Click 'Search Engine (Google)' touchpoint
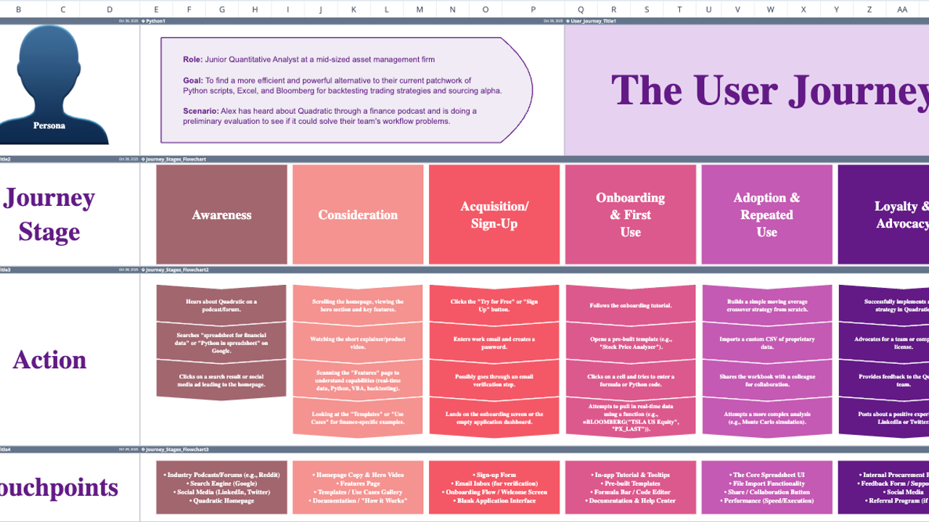 pyautogui.click(x=221, y=484)
